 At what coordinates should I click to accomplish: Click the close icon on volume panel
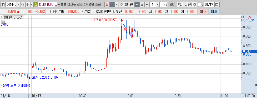pos(256,85)
